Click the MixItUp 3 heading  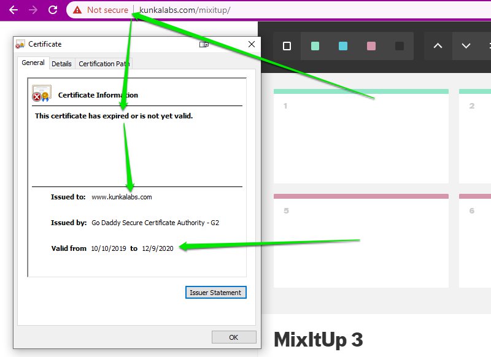coord(319,340)
